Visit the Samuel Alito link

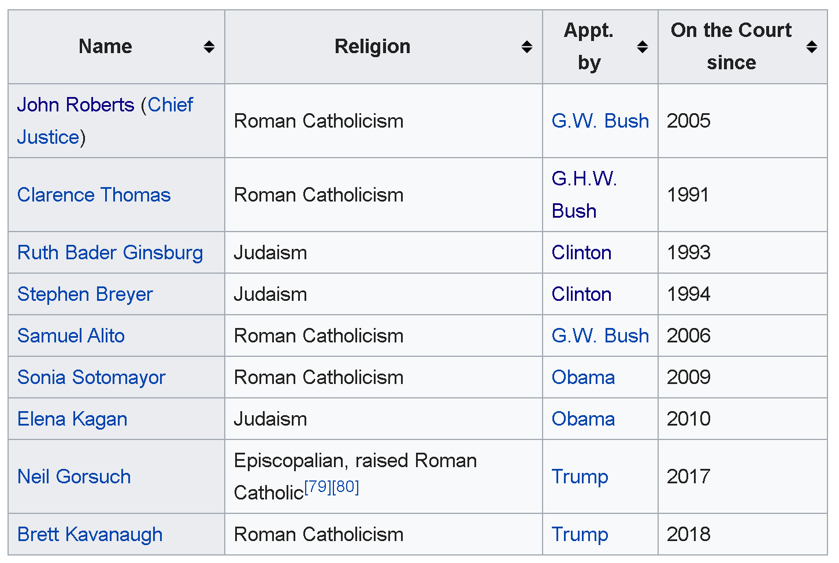tap(71, 335)
